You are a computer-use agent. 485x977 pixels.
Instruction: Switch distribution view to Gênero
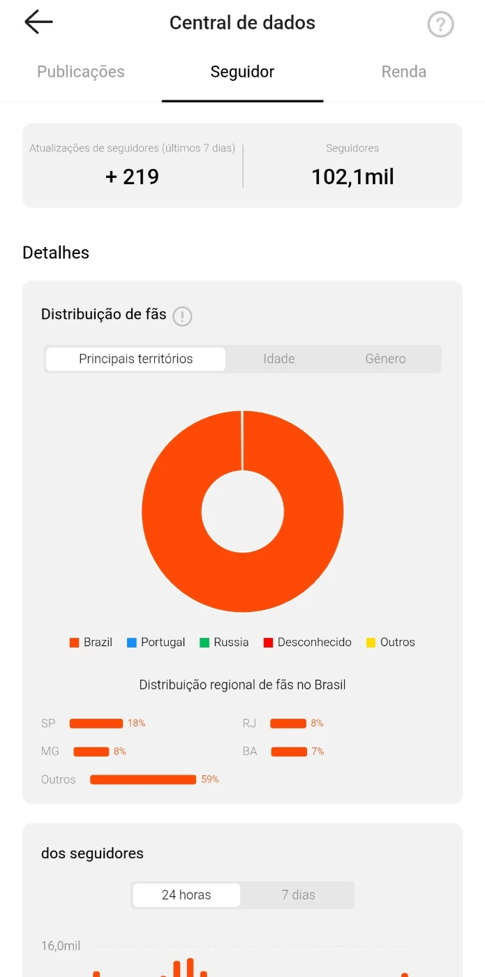(385, 359)
